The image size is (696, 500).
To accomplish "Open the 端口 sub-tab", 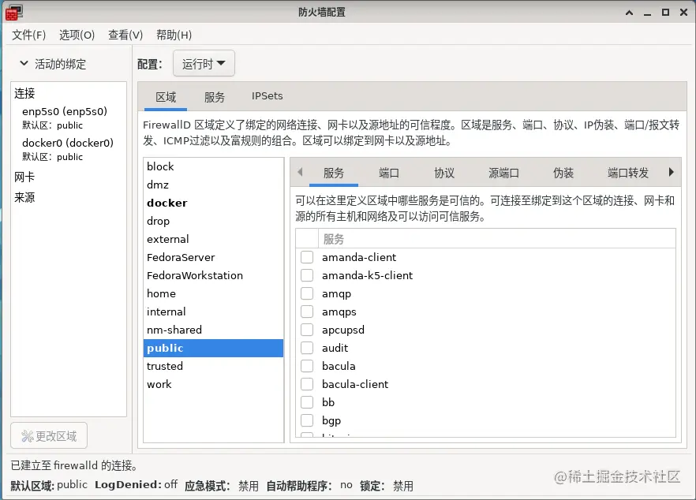I will 389,173.
